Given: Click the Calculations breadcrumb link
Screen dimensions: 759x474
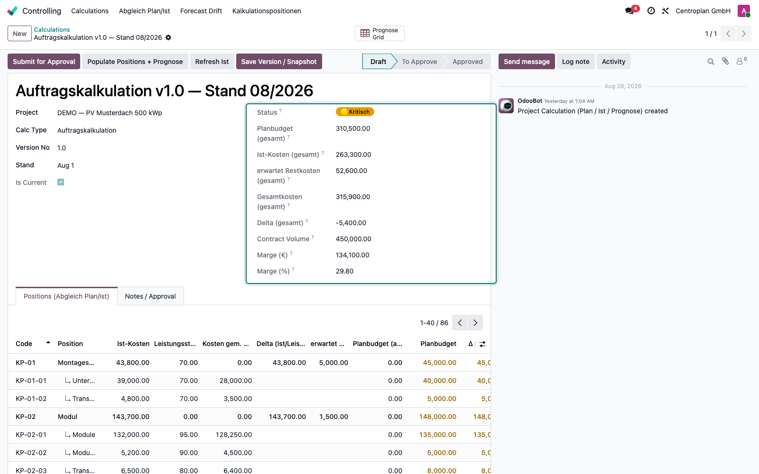Looking at the screenshot, I should coord(52,29).
